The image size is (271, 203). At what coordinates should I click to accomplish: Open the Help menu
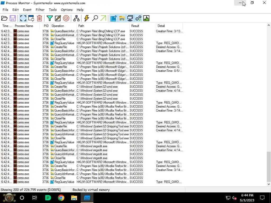coord(80,10)
